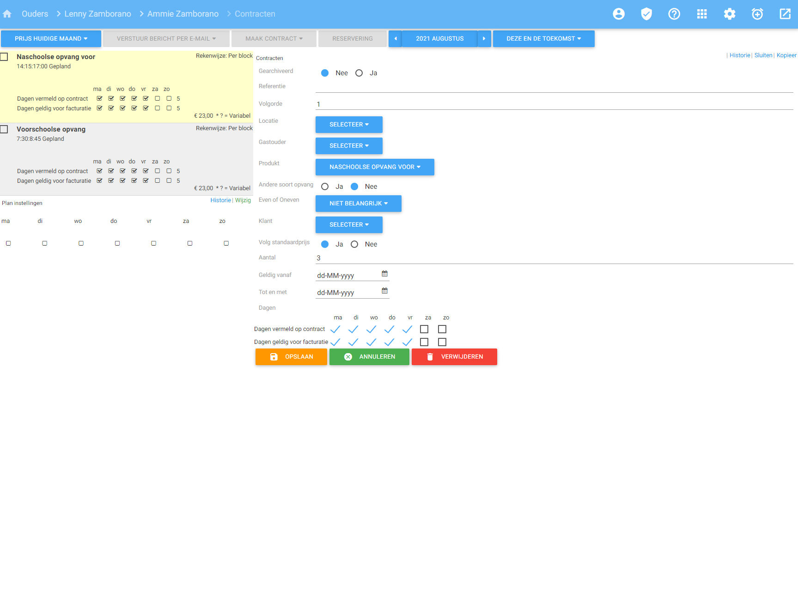Screen dimensions: 798x589
Task: Open the settings gear icon
Action: [729, 14]
